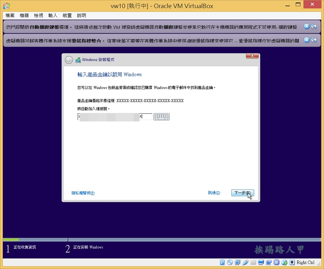Click the display status icon

point(261,262)
